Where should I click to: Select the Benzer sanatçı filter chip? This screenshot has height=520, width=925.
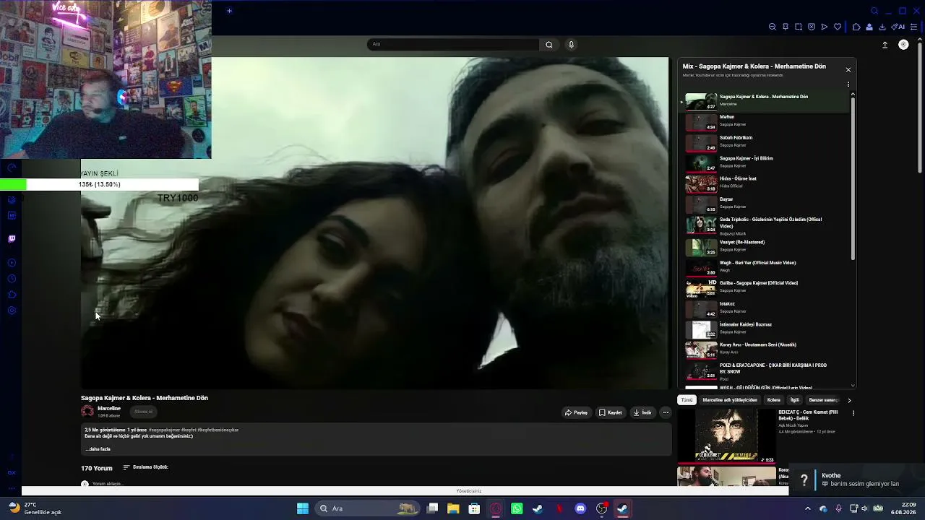[x=823, y=400]
